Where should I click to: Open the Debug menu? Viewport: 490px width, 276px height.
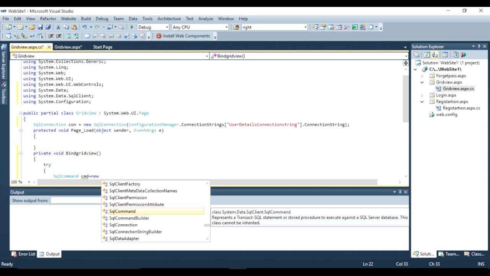coord(102,18)
